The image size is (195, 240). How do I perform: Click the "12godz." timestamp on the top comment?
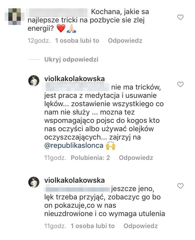40,41
